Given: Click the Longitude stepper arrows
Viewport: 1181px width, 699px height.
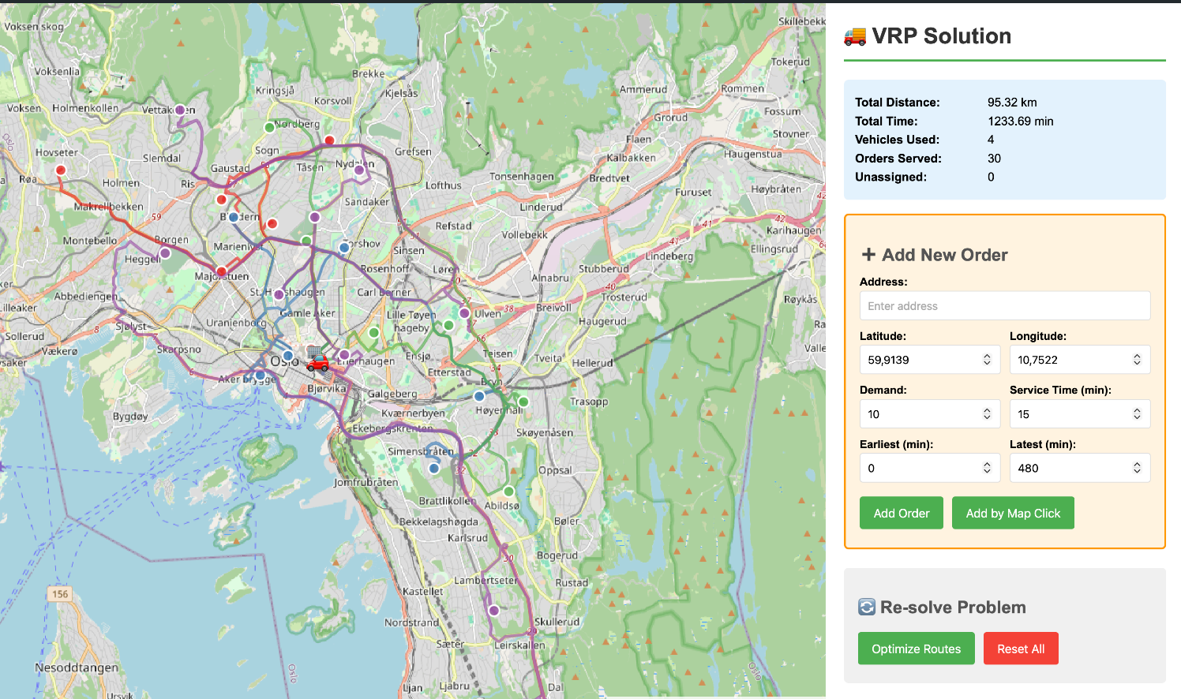Looking at the screenshot, I should [x=1137, y=360].
